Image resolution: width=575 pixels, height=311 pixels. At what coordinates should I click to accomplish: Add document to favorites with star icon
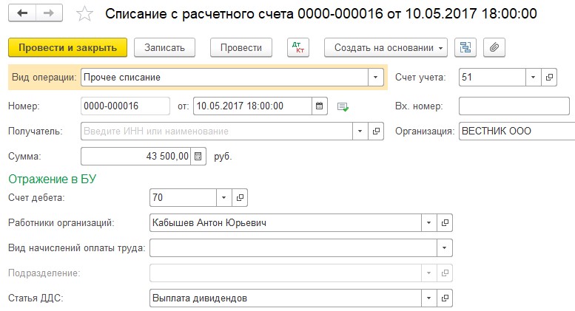click(x=86, y=15)
